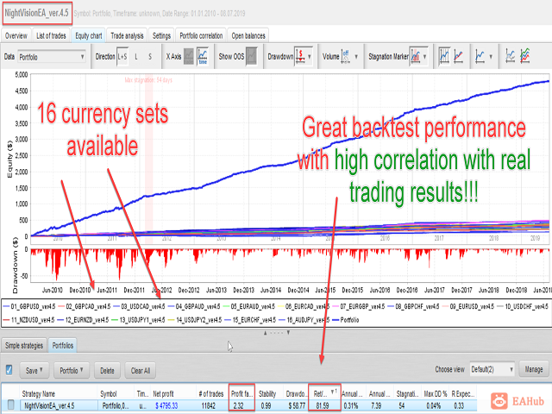Switch to the Equity chart tab

pyautogui.click(x=88, y=36)
